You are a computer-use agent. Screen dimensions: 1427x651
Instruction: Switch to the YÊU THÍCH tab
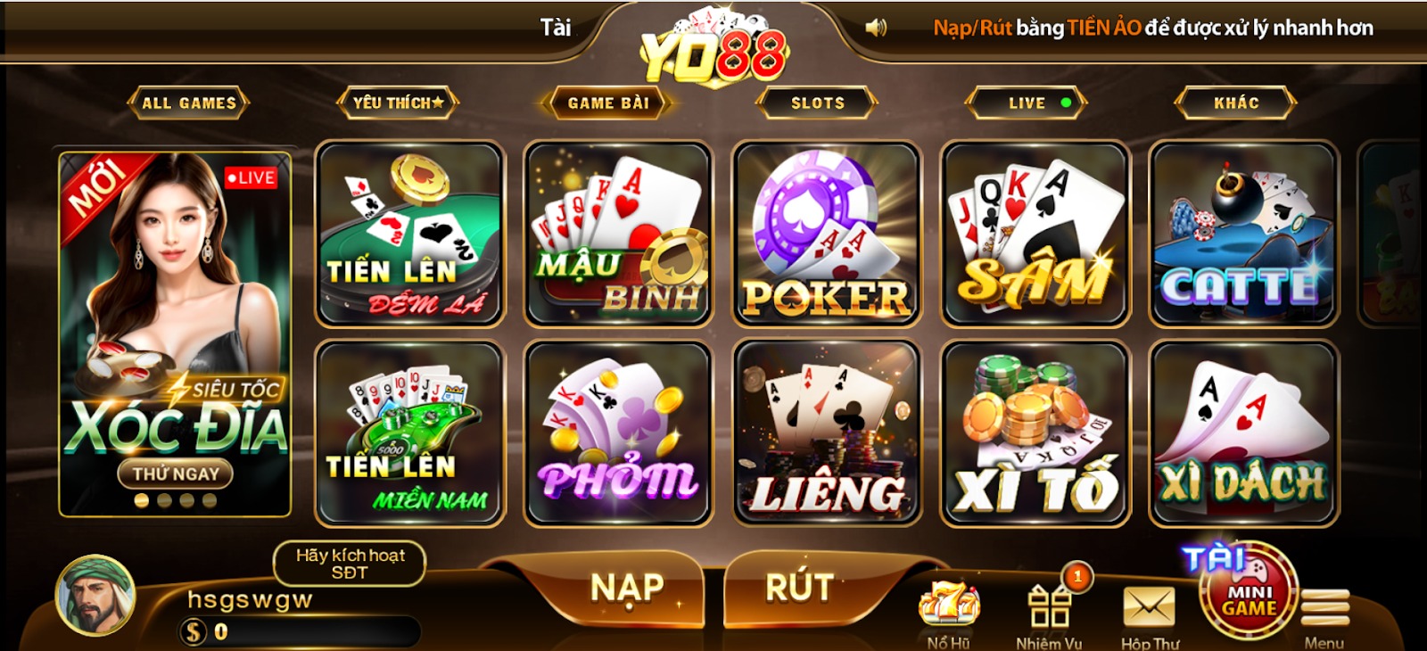click(x=398, y=103)
